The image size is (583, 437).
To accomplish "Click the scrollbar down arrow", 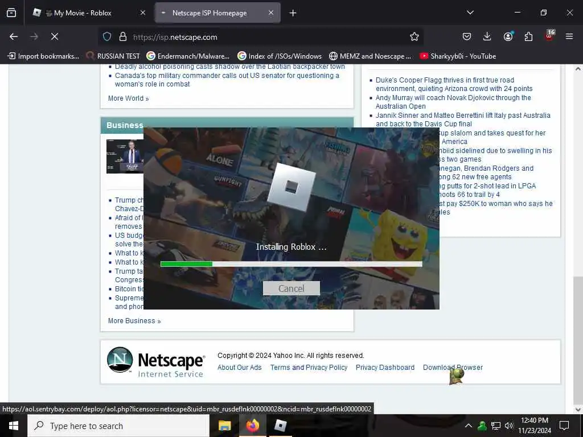I will point(578,410).
